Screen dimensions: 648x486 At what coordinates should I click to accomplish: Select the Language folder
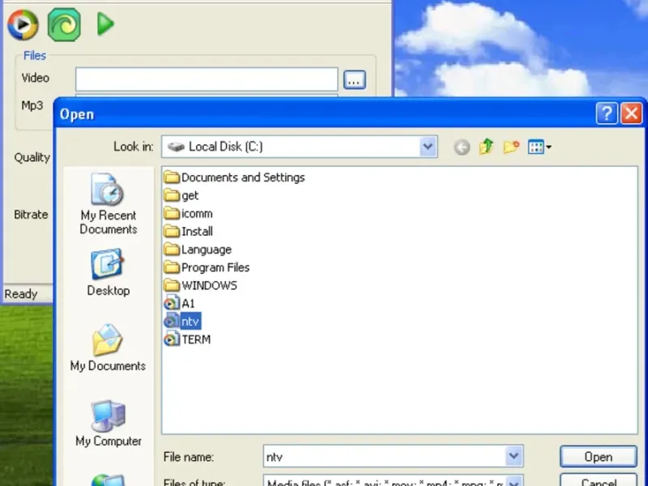tap(198, 249)
